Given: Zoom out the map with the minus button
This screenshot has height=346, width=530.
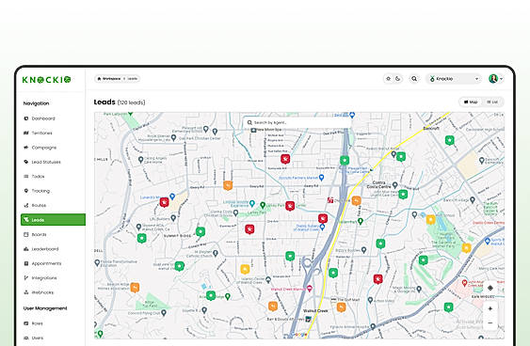Looking at the screenshot, I should click(490, 323).
